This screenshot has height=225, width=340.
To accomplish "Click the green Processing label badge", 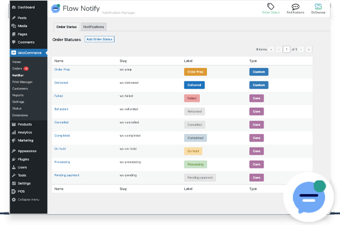I will click(196, 164).
